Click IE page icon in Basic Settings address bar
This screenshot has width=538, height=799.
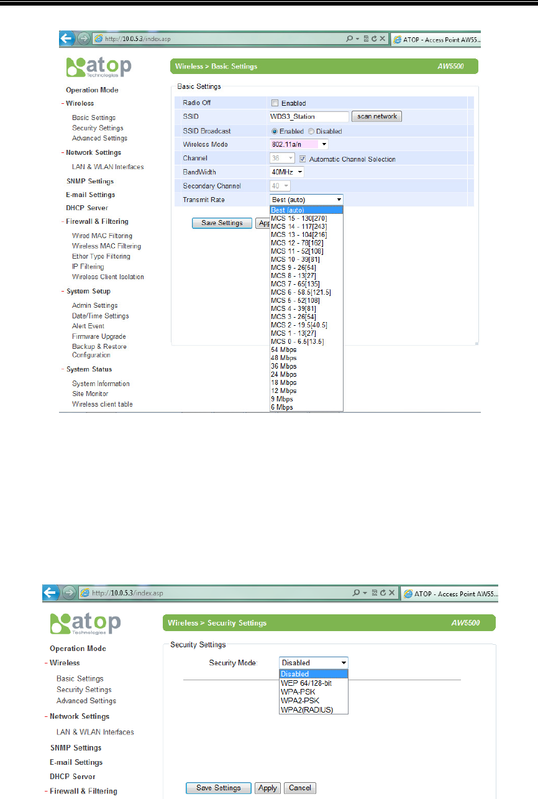pyautogui.click(x=98, y=39)
